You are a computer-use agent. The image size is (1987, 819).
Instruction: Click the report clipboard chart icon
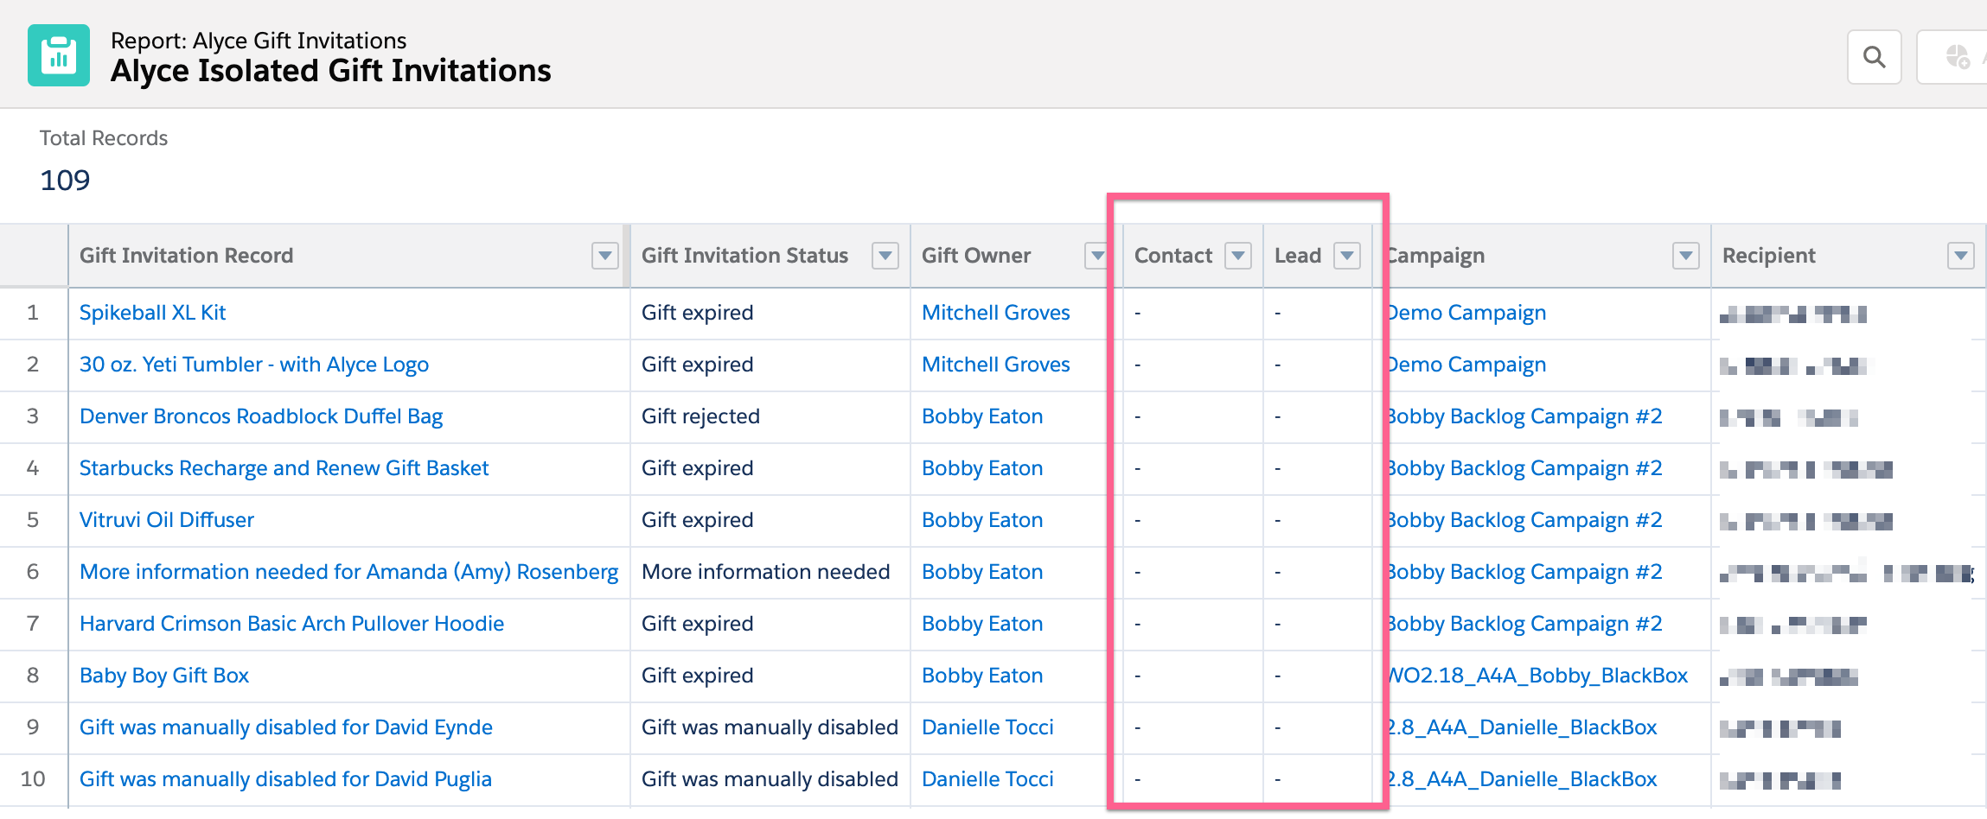click(59, 55)
